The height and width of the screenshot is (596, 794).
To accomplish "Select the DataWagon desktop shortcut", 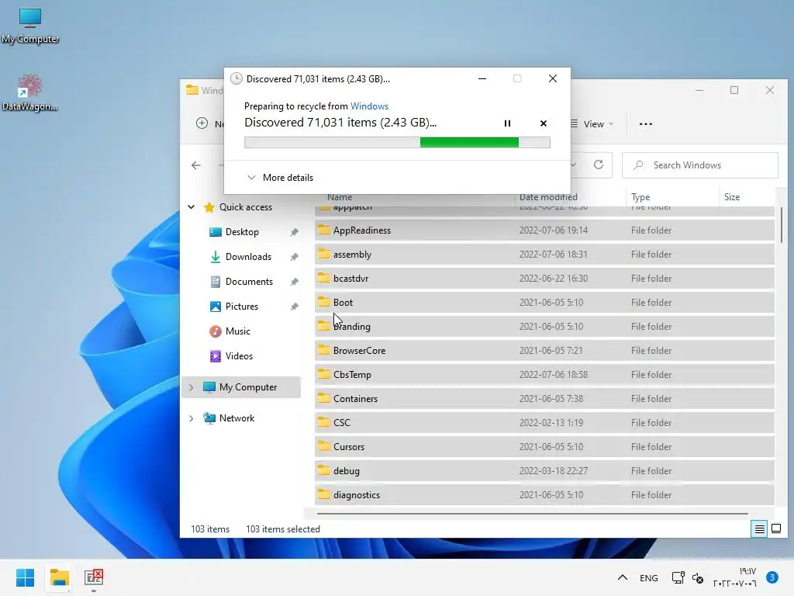I will pyautogui.click(x=30, y=93).
